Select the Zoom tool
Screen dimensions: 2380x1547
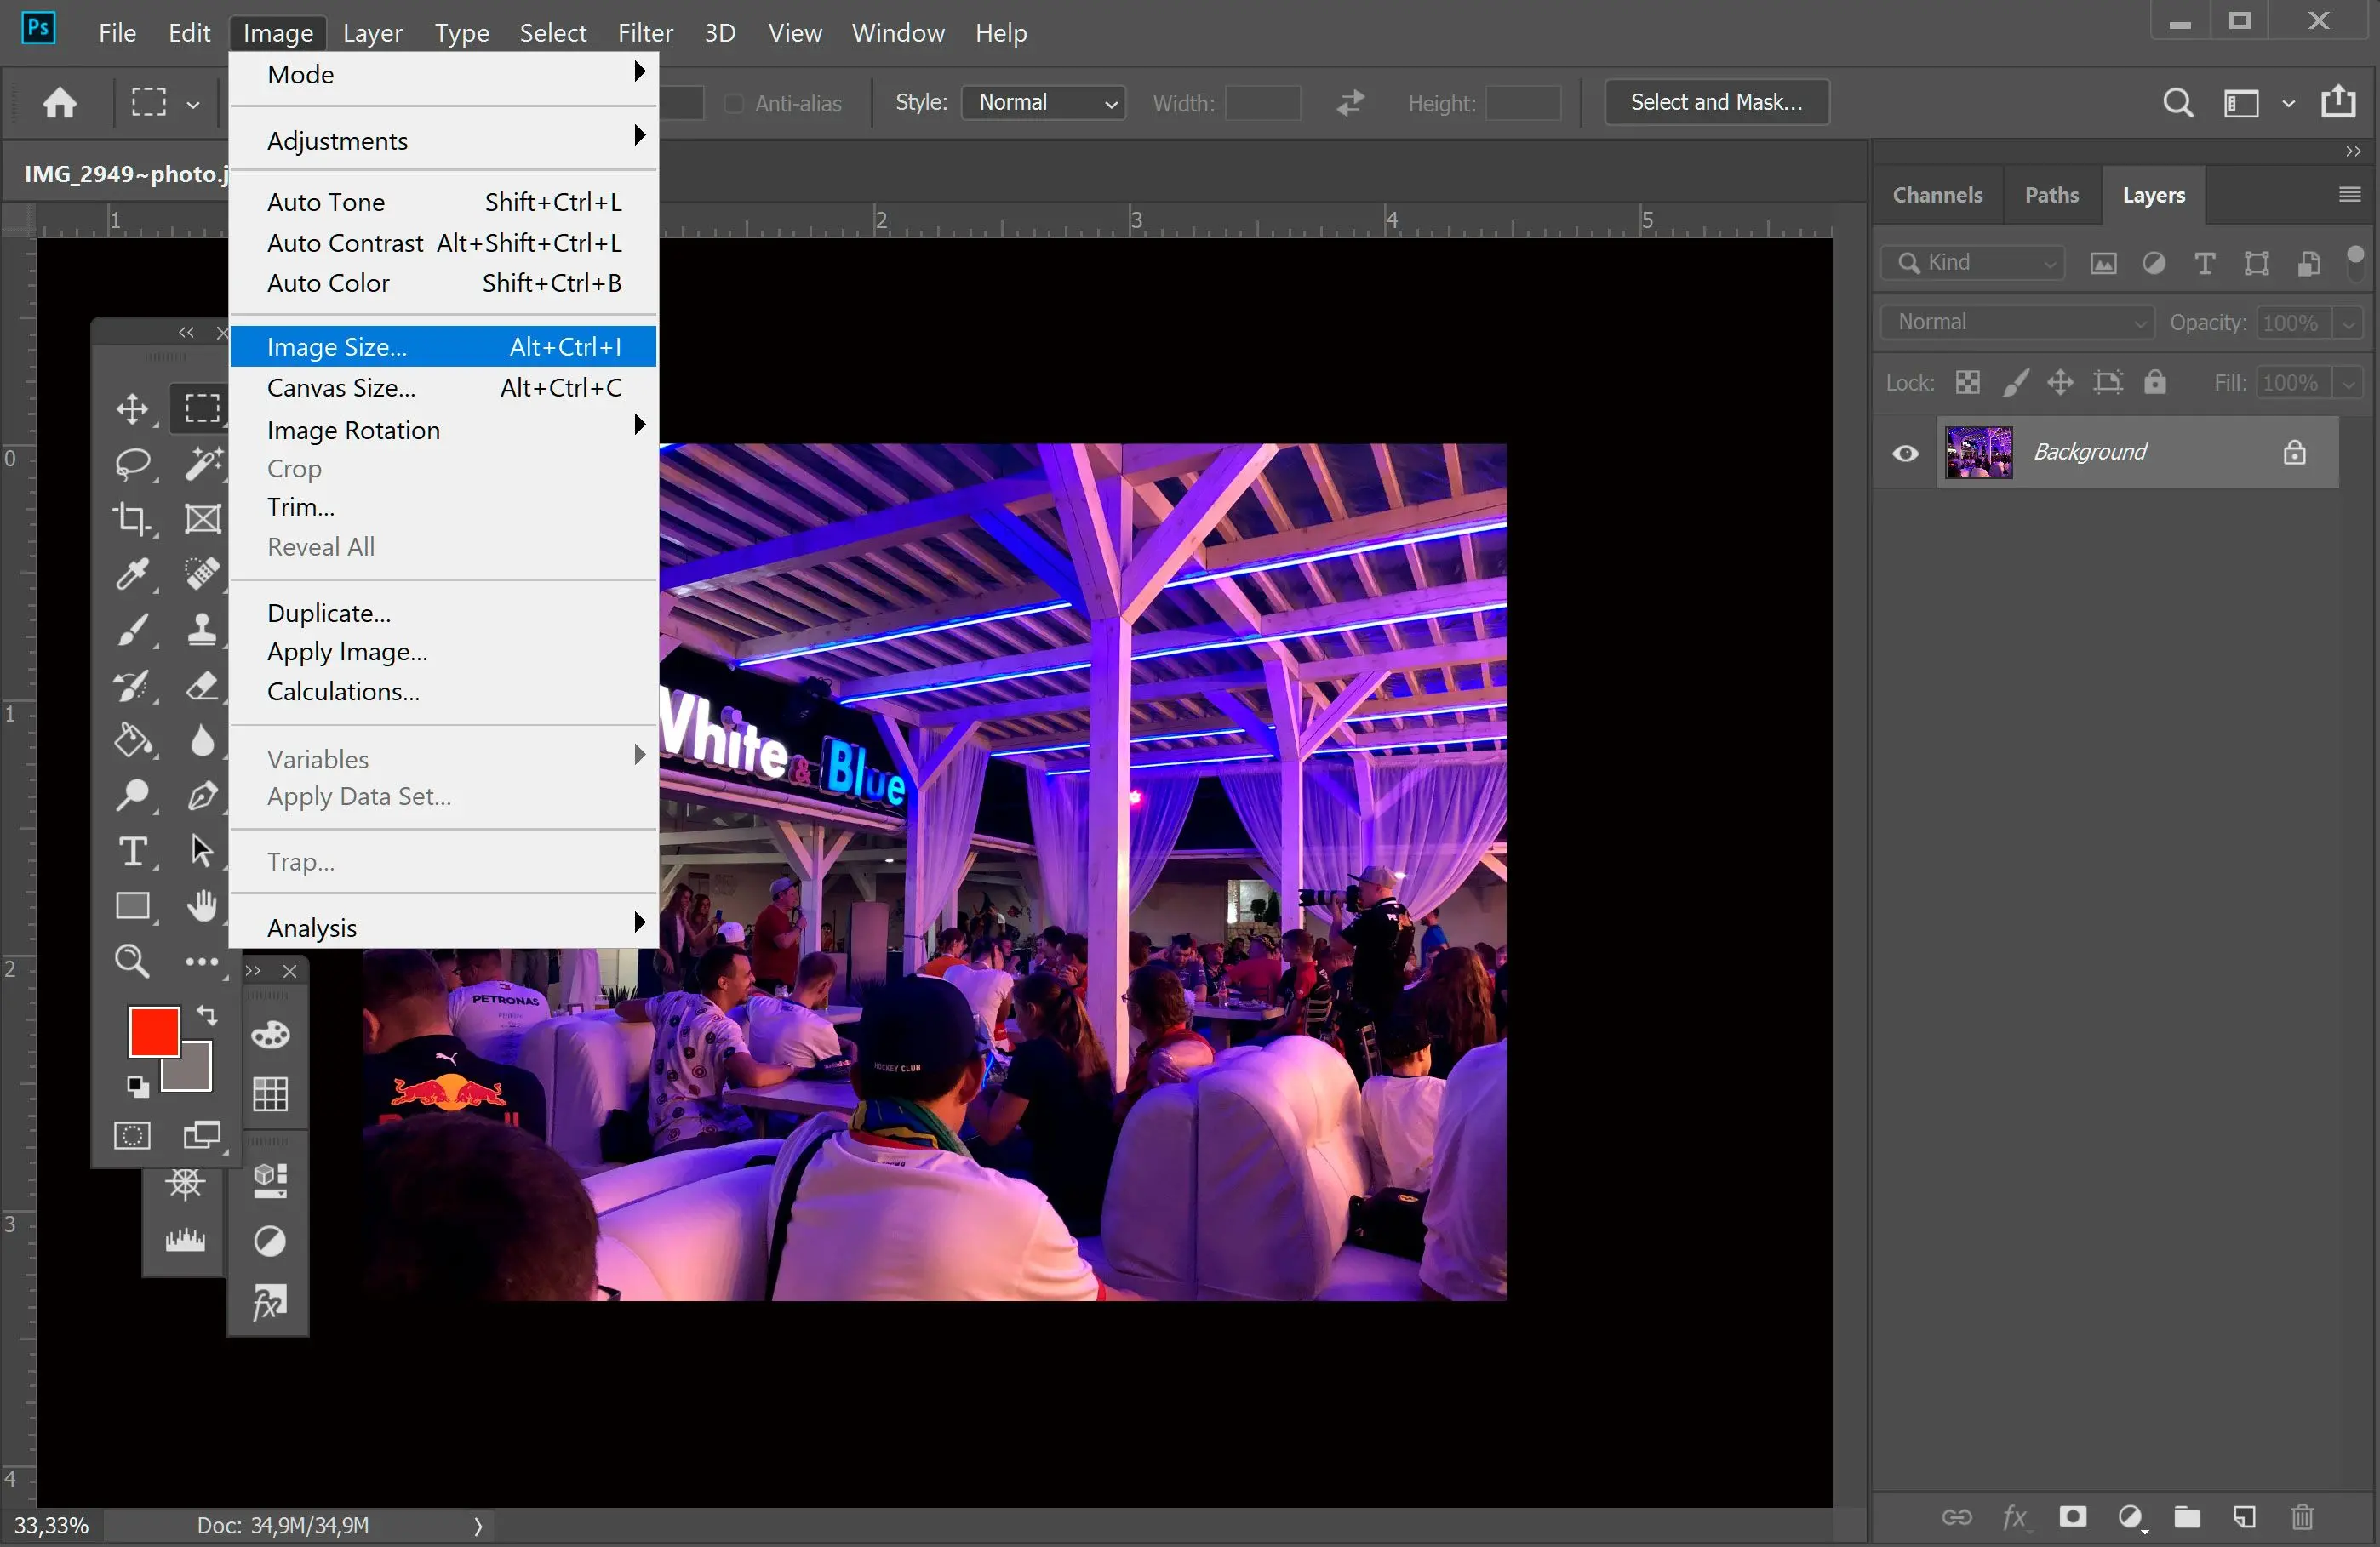tap(132, 961)
